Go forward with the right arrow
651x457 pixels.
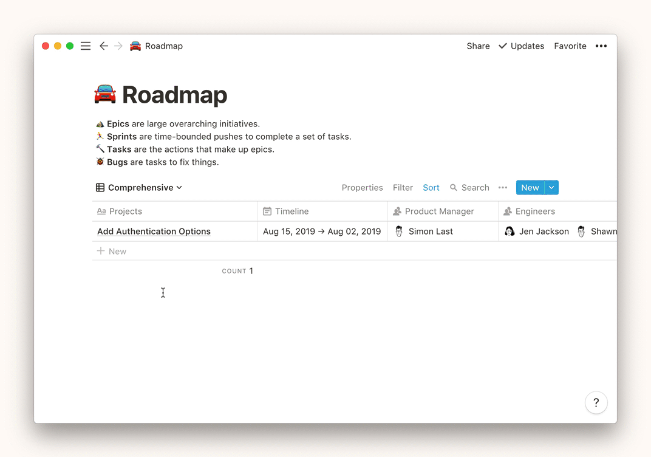tap(118, 46)
